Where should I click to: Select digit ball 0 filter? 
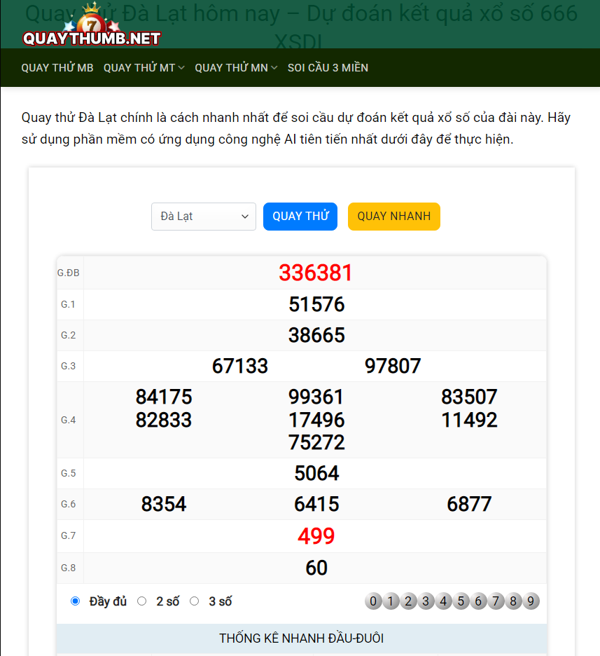click(x=373, y=601)
